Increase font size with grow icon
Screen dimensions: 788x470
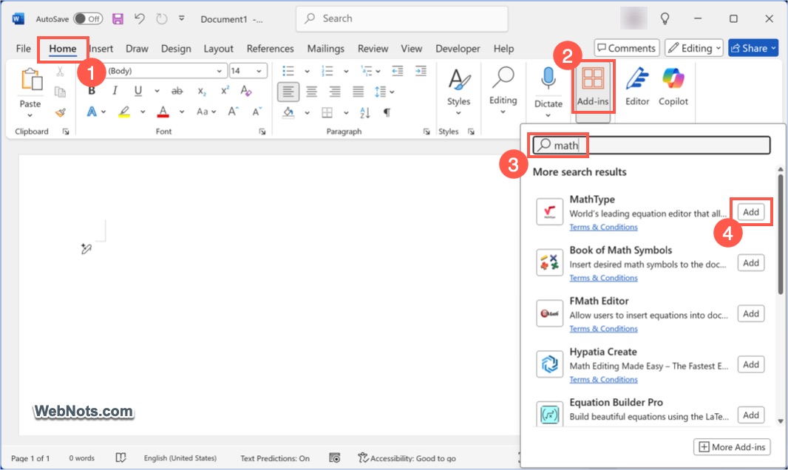233,112
